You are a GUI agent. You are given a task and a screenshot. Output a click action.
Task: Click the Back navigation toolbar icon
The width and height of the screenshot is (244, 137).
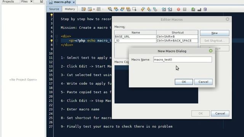tap(90, 9)
